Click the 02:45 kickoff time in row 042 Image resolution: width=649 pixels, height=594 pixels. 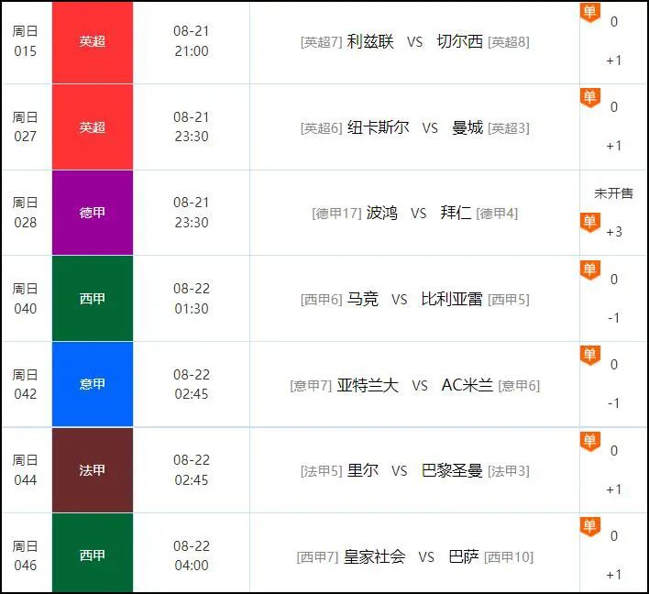192,394
